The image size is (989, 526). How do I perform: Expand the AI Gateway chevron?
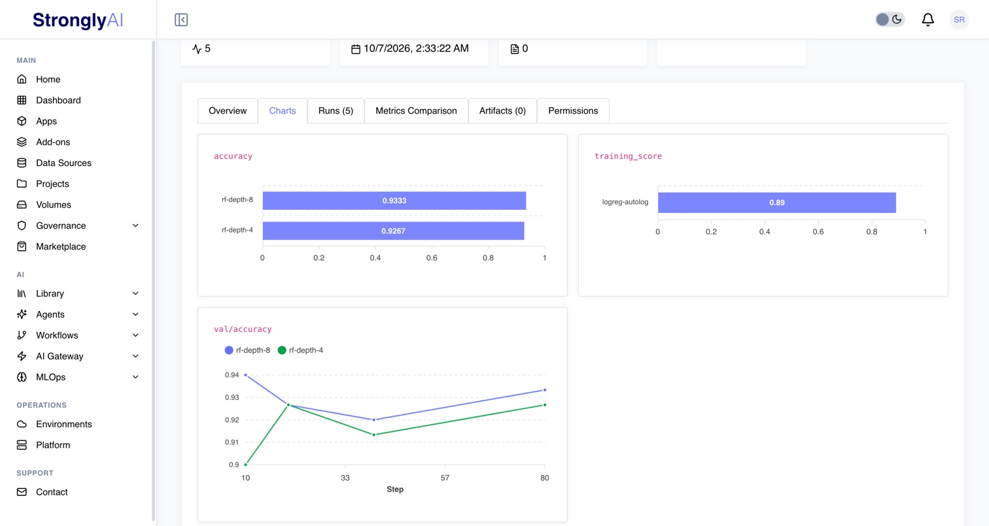pos(135,356)
